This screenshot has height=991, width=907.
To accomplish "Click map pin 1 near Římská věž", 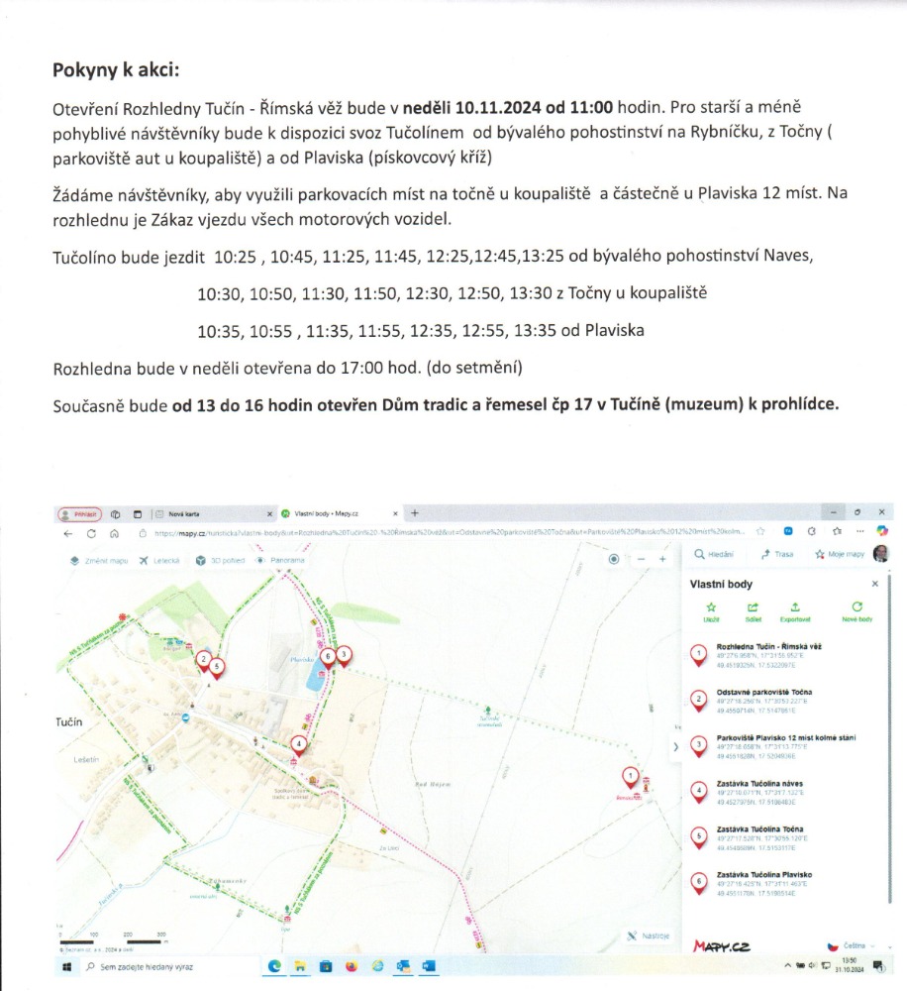I will (x=629, y=775).
